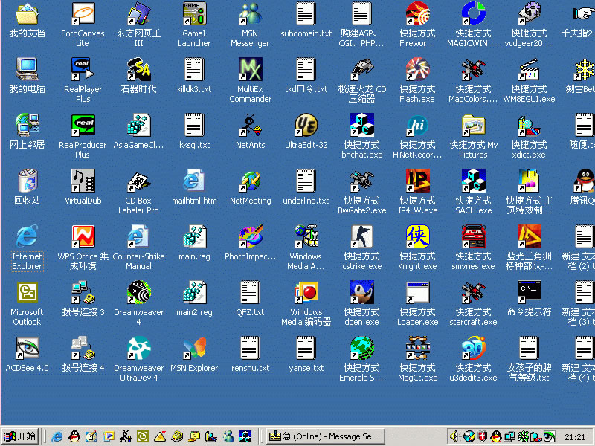Open the ACDSee 4.0 desktop icon
The image size is (595, 446).
tap(27, 348)
